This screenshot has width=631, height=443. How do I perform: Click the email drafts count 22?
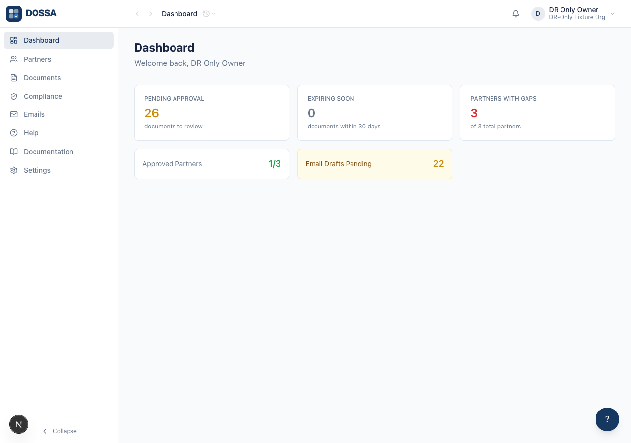coord(439,164)
